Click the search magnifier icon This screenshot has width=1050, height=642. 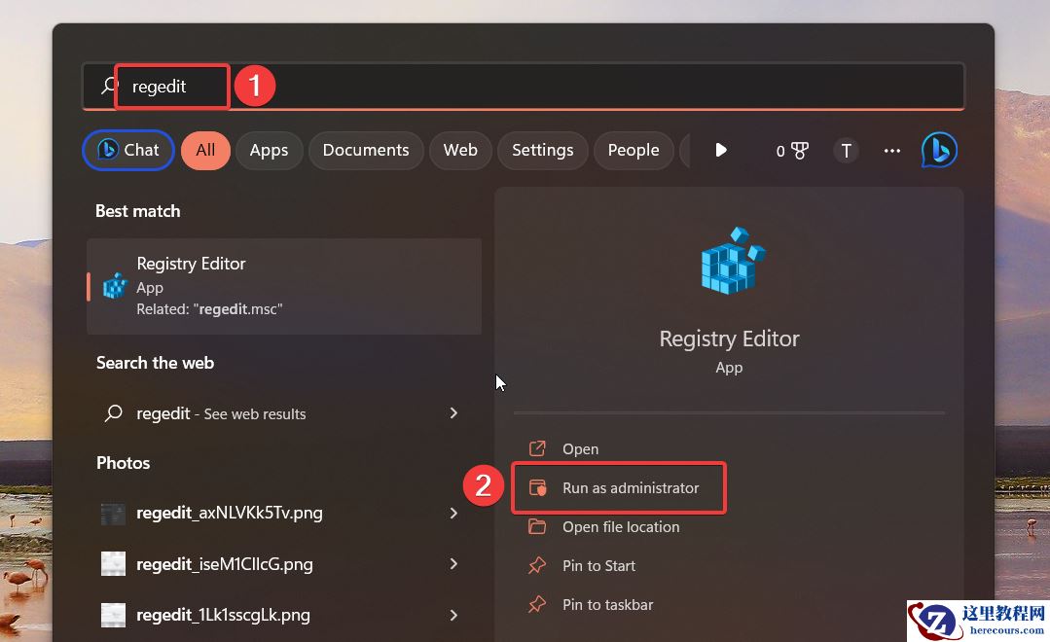(107, 86)
